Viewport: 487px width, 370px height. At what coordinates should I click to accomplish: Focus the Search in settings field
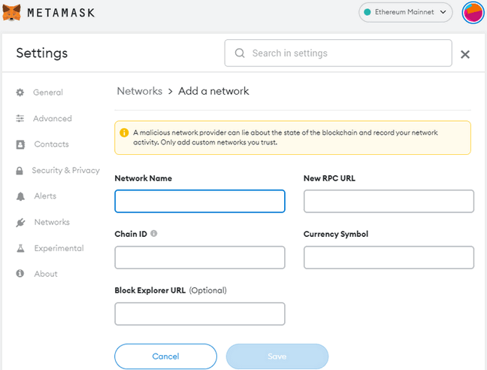click(338, 53)
